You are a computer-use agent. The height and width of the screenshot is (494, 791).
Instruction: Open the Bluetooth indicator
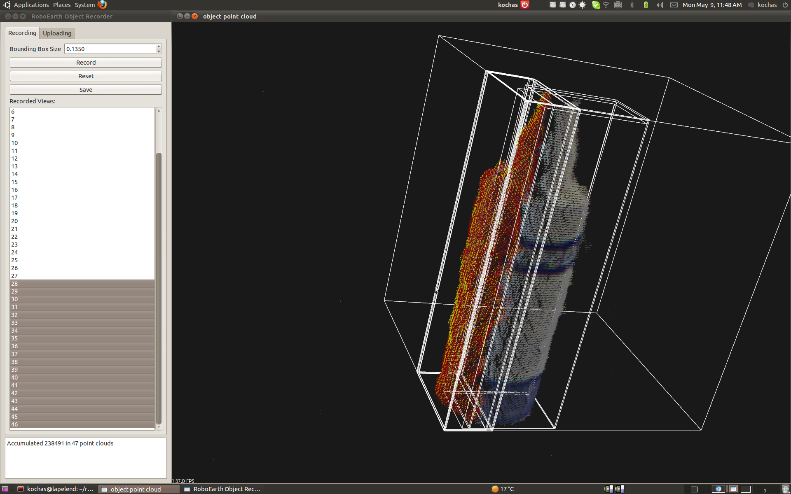pos(632,5)
